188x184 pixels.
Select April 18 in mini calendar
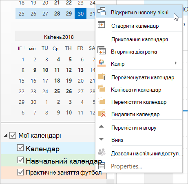pos(57,81)
